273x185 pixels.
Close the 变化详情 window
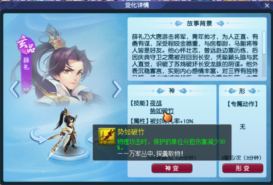pyautogui.click(x=267, y=5)
